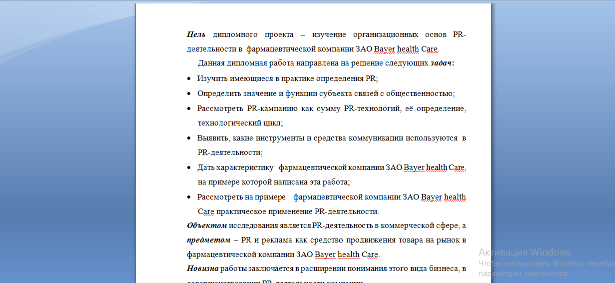Viewport: 615px width, 283px height.
Task: Click the bold word "задач:" ending the intro sentence
Action: point(442,63)
